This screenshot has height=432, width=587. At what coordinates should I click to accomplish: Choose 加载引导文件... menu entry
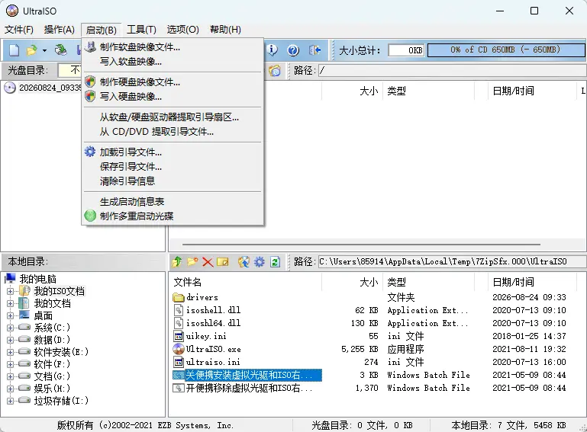[x=173, y=152]
